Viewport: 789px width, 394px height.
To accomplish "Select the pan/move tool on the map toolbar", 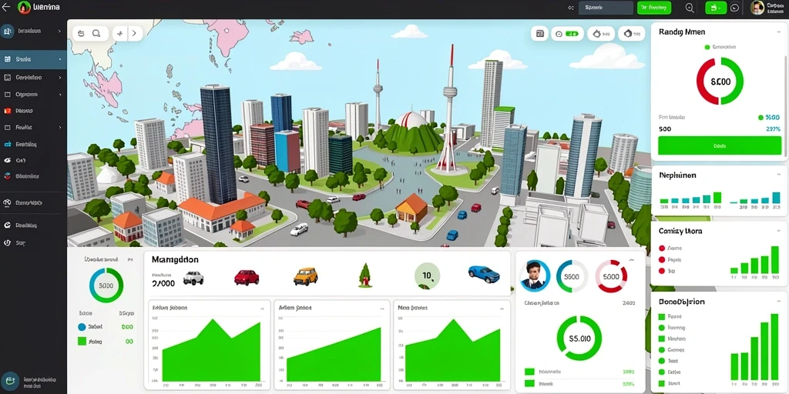I will tap(119, 34).
